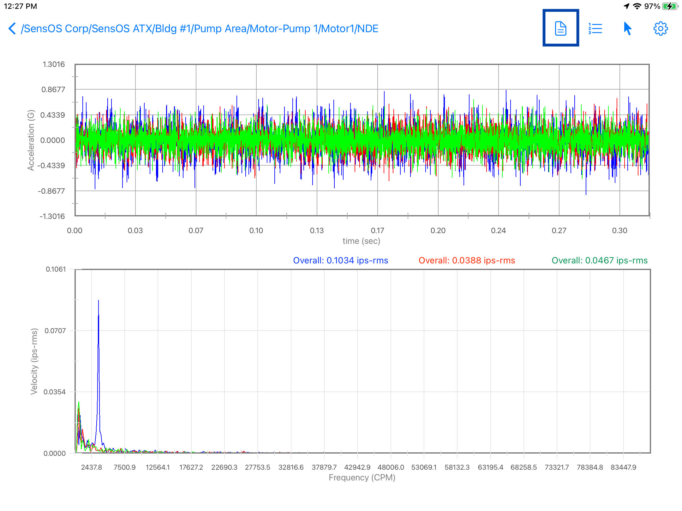Viewport: 682px width, 511px height.
Task: Click the 12:27 PM clock
Action: (x=21, y=6)
